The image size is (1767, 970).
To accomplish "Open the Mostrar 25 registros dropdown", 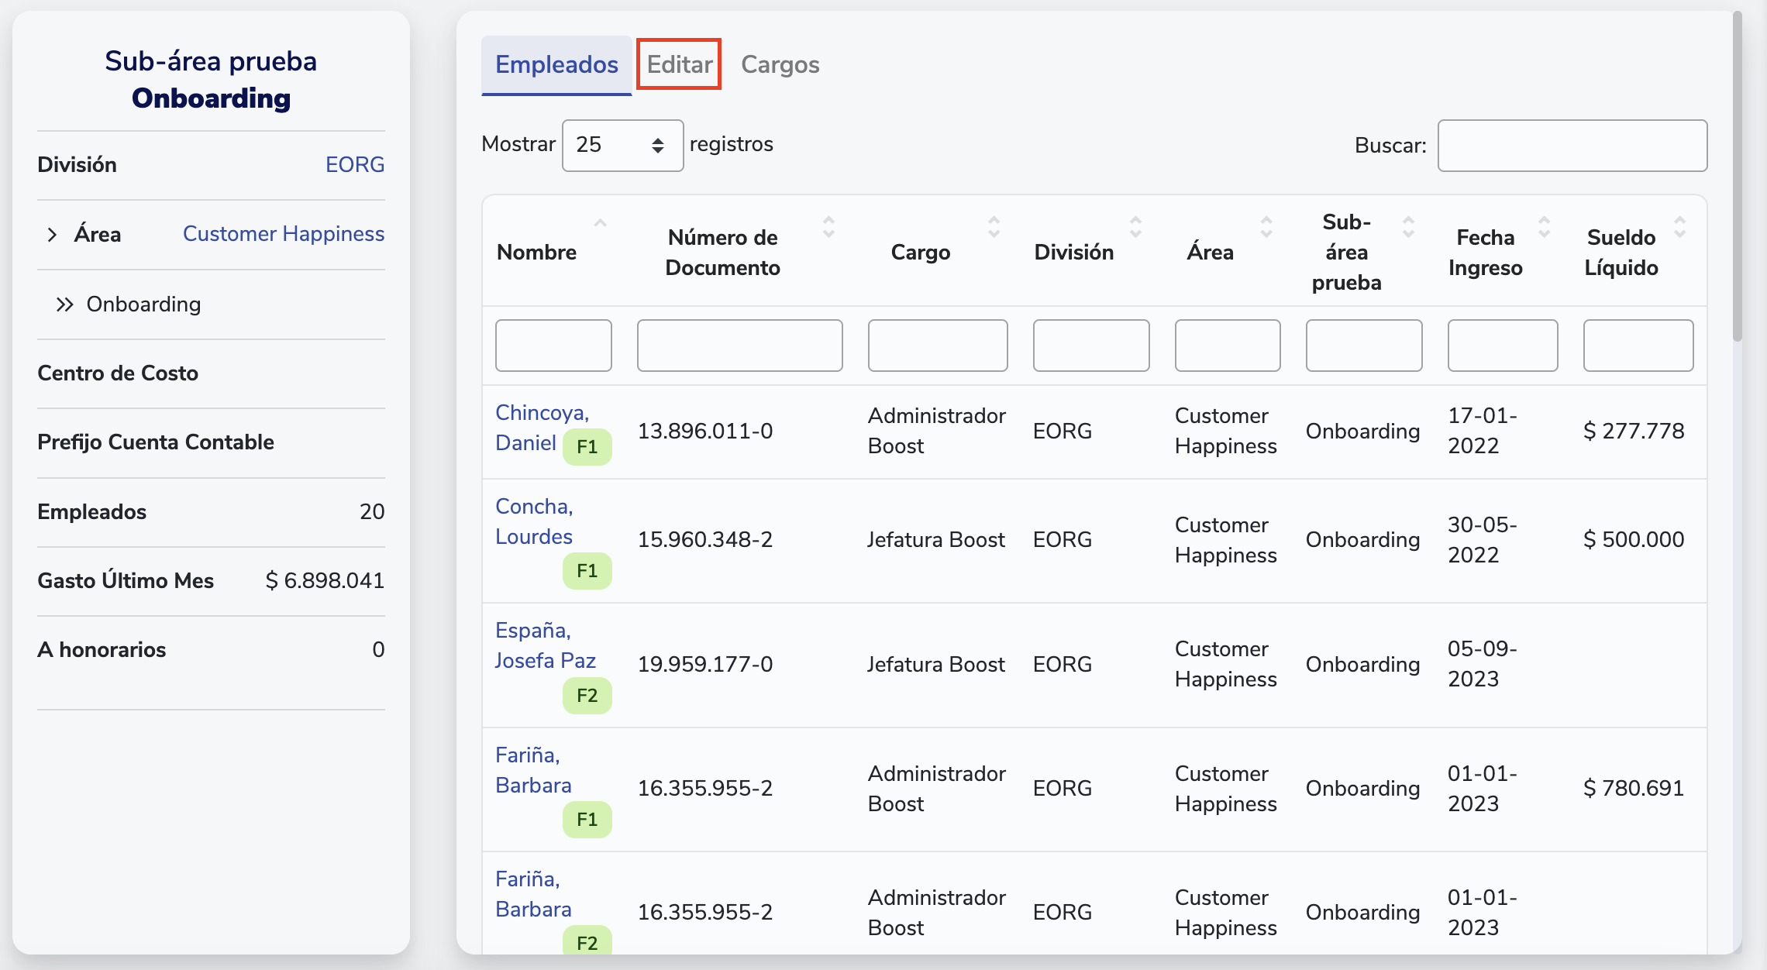I will pyautogui.click(x=622, y=145).
